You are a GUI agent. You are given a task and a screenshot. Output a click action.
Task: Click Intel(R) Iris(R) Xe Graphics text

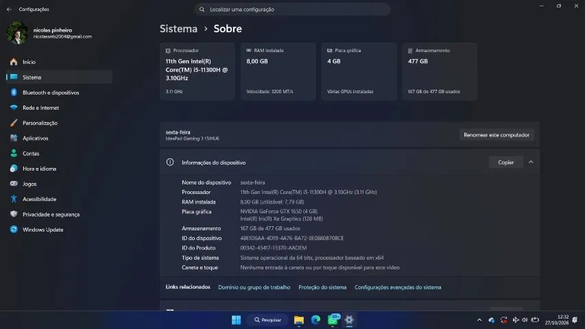[x=282, y=219]
